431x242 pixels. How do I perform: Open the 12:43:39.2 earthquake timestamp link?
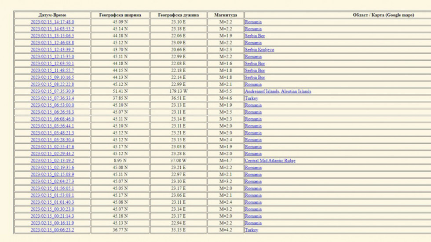click(52, 50)
